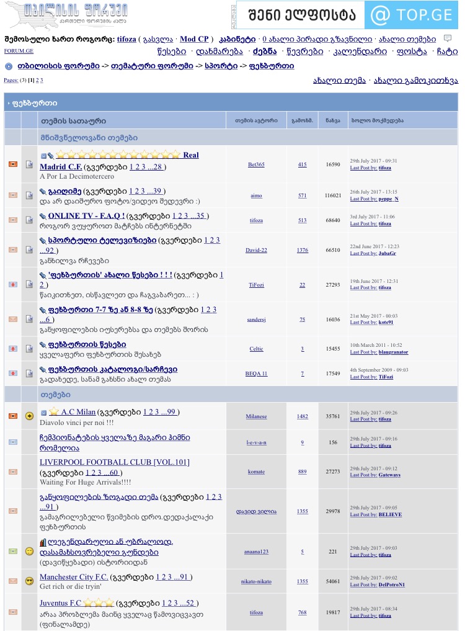Viewport: 465px width, 631px height.
Task: Open კალენდარი navigation link
Action: coord(360,51)
